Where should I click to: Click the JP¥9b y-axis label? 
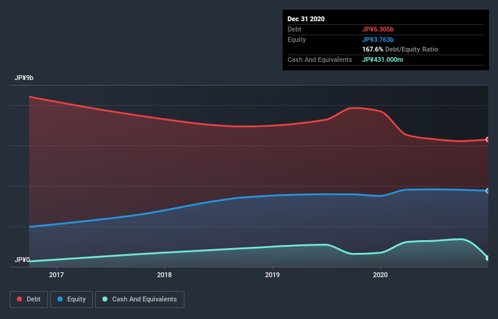point(24,78)
